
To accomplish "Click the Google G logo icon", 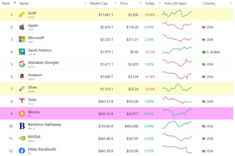I will [22, 64].
